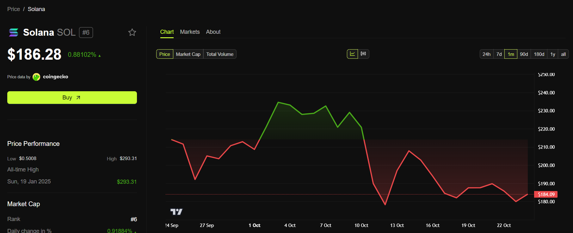Click the Low $0.5008 value
The height and width of the screenshot is (233, 573).
(x=28, y=158)
